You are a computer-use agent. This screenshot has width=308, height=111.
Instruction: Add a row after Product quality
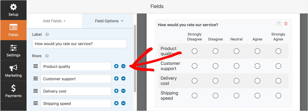116,66
